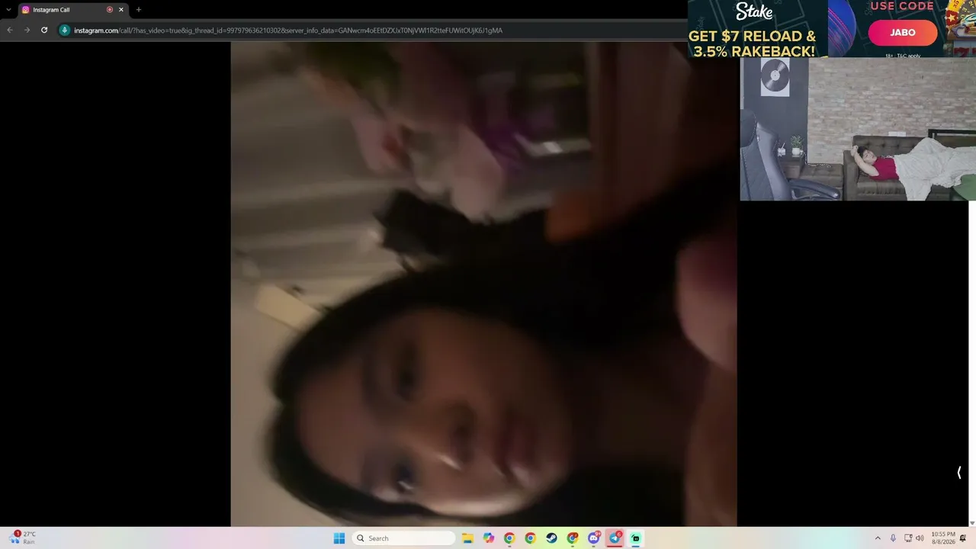The image size is (976, 549).
Task: Select the Instagram Call browser tab
Action: (x=72, y=10)
